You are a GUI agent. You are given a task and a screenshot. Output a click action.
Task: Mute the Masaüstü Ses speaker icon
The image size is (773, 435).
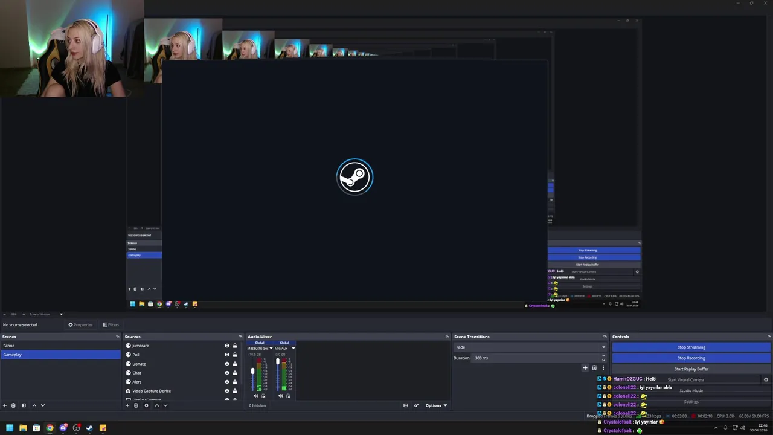point(255,396)
